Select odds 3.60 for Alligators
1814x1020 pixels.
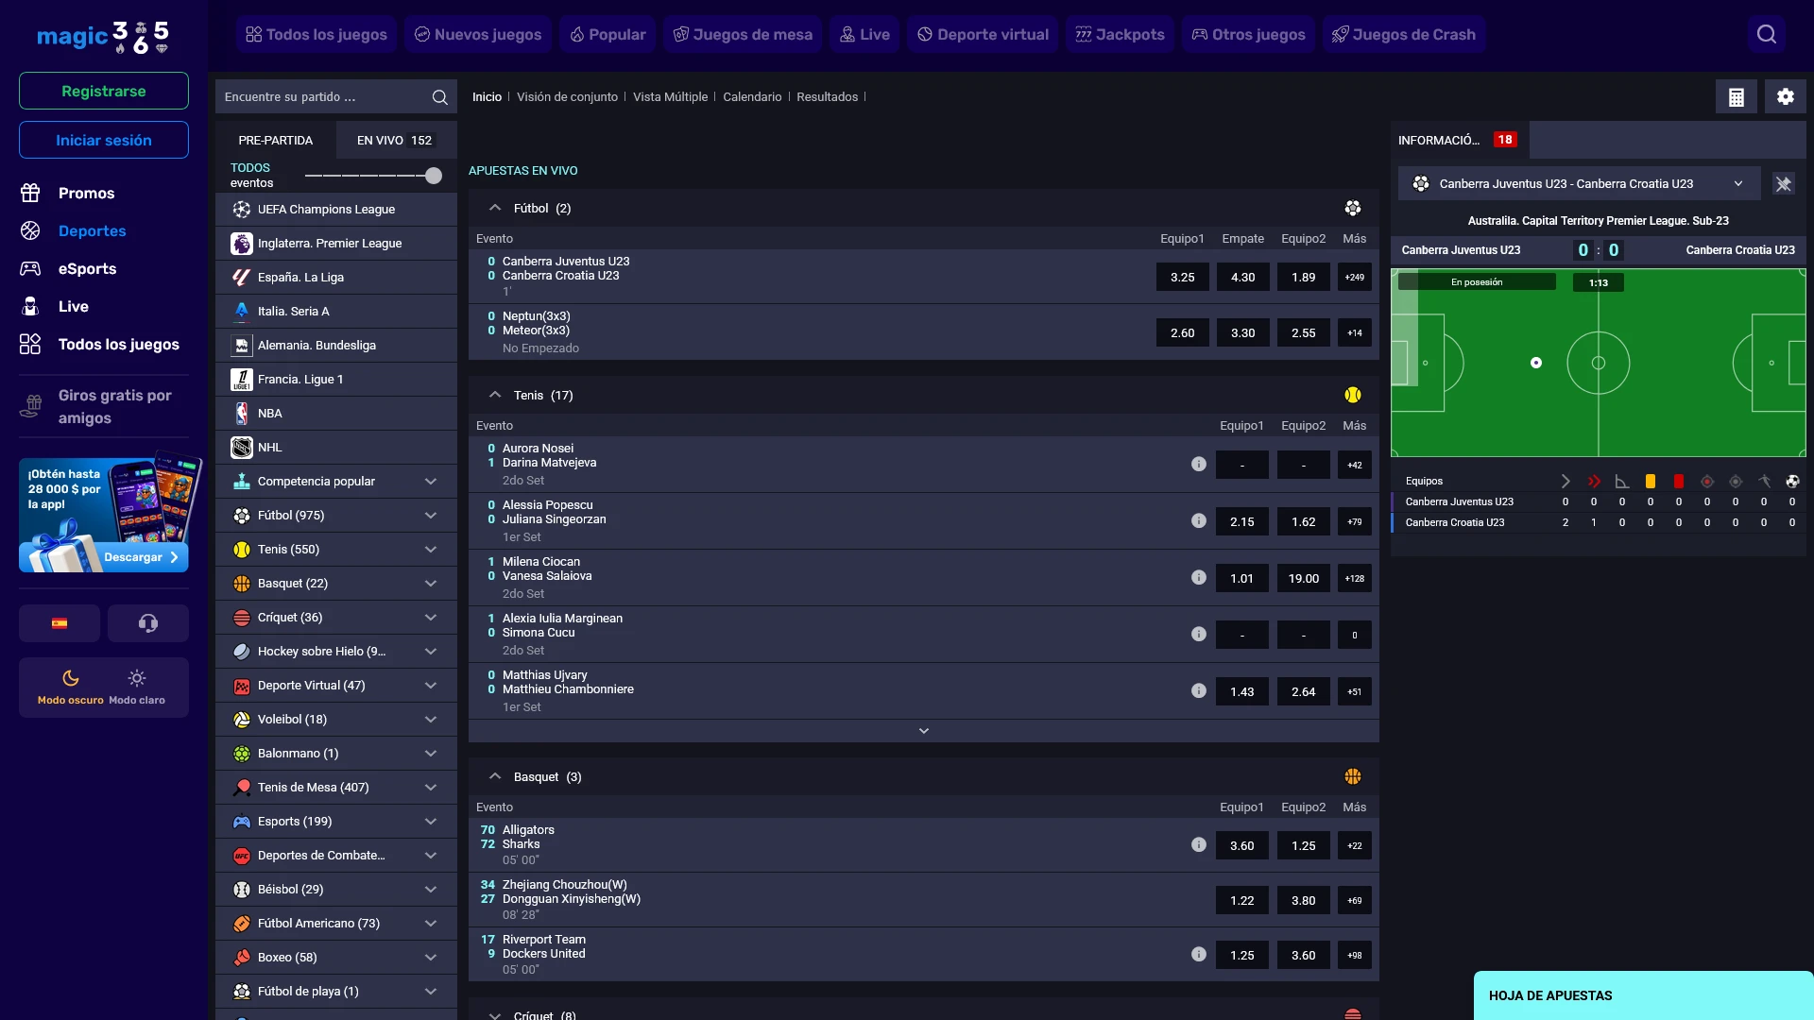[1242, 845]
